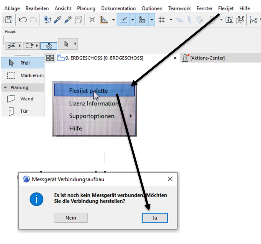The width and height of the screenshot is (261, 244).
Task: Open dropdown next to set-square icon
Action: pos(113,20)
